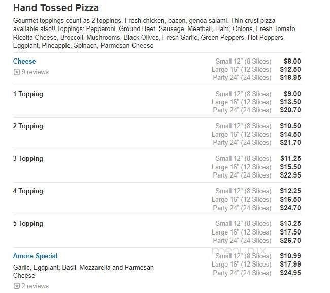The height and width of the screenshot is (293, 330).
Task: Select the 3 Topping menu item
Action: (28, 159)
